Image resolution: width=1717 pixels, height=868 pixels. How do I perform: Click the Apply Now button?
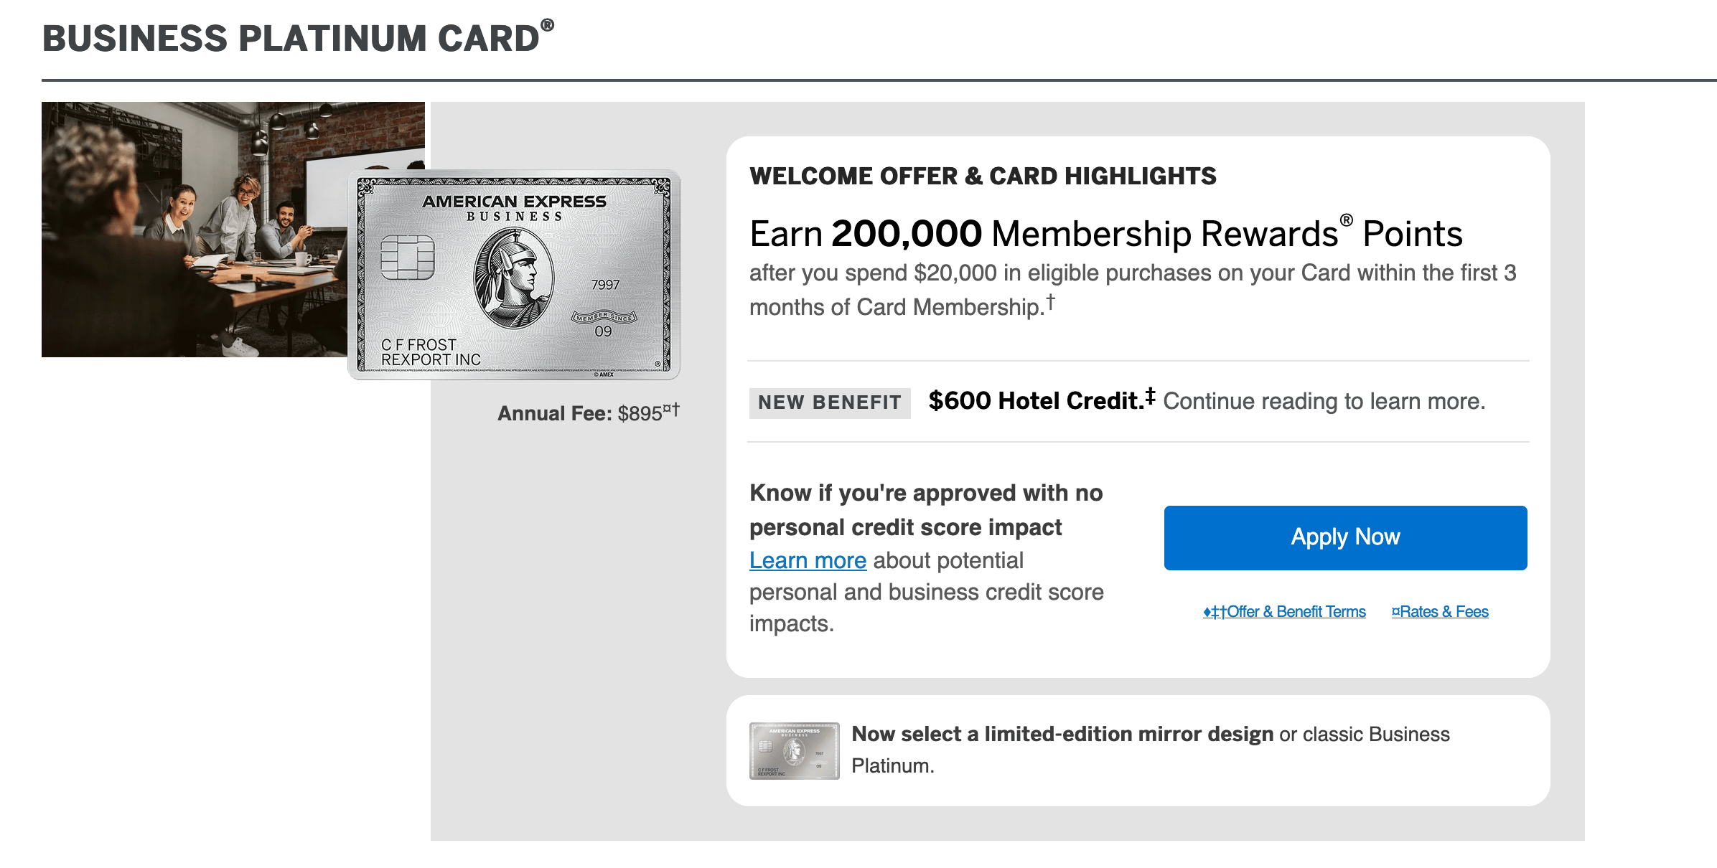(1345, 537)
